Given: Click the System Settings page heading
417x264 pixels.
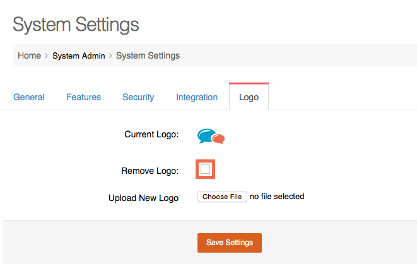Looking at the screenshot, I should click(76, 25).
